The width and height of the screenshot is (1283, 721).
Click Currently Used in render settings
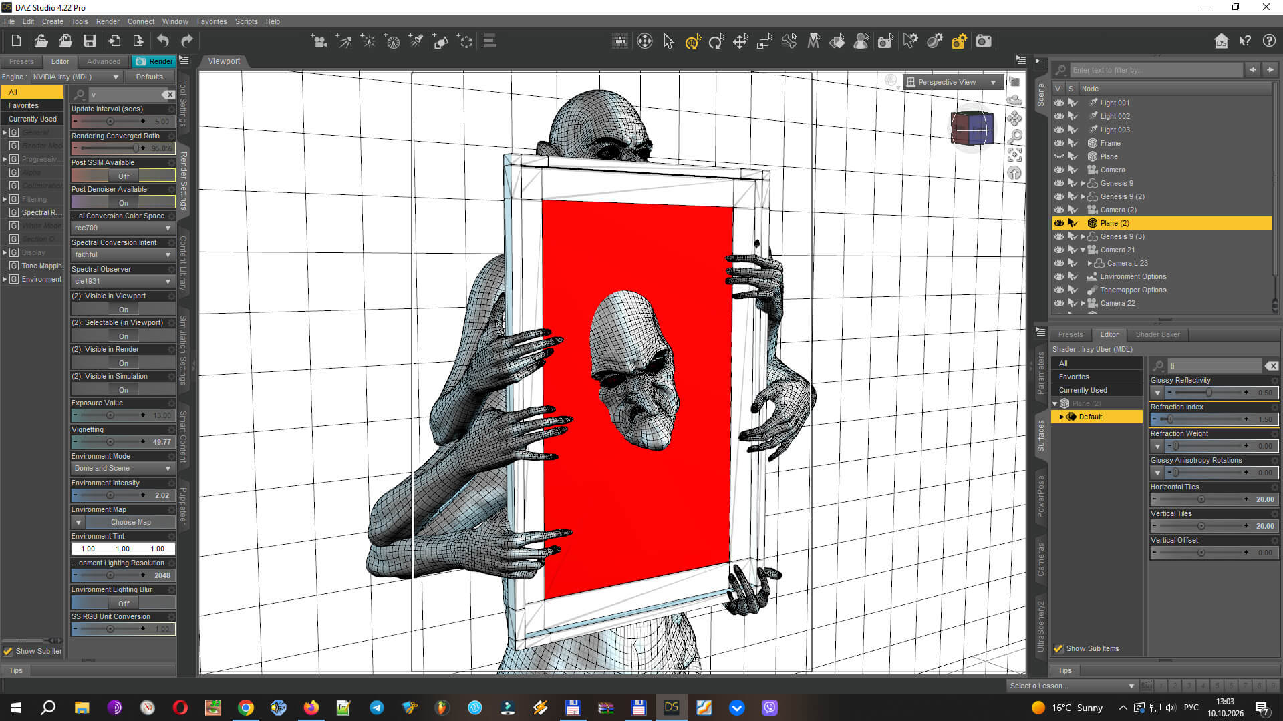[x=32, y=119]
